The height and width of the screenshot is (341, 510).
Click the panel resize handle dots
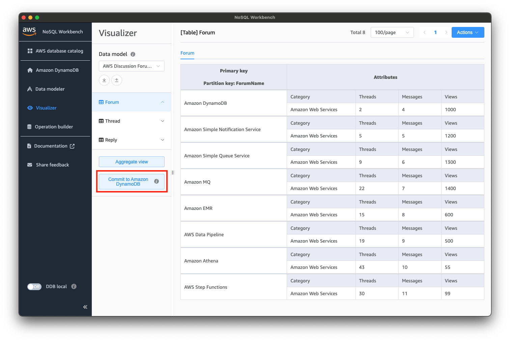(173, 173)
